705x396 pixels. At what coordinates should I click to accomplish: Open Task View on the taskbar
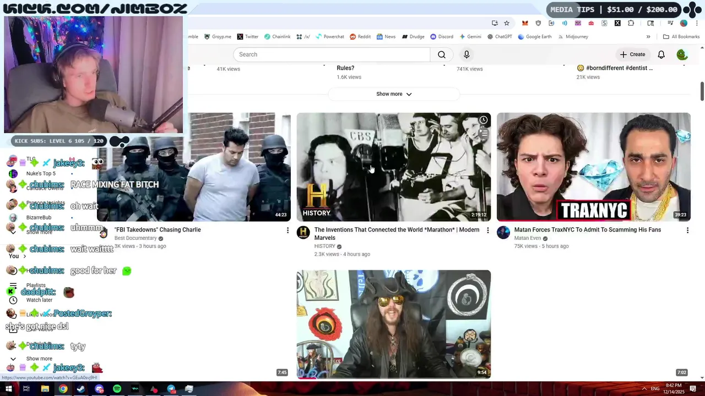point(26,389)
